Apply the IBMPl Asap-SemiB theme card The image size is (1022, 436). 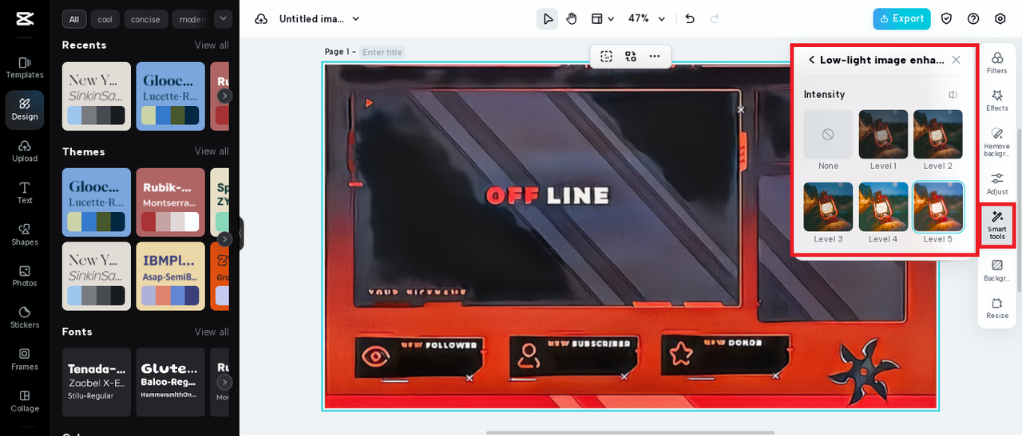click(x=171, y=277)
